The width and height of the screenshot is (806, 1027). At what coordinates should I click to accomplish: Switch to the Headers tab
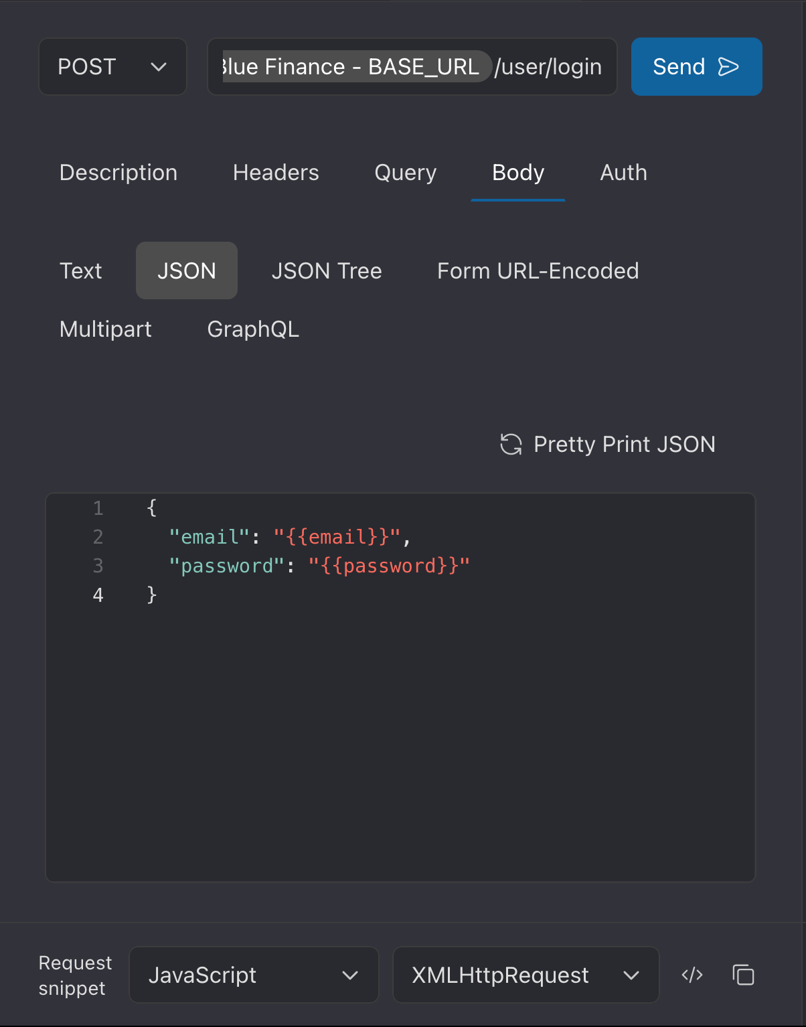pyautogui.click(x=276, y=173)
